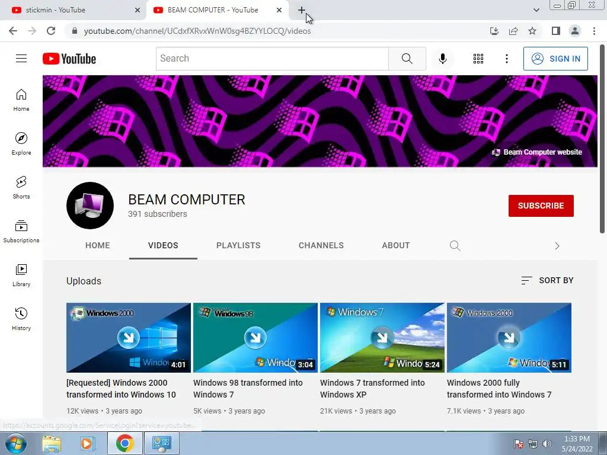The height and width of the screenshot is (455, 607).
Task: Open History in sidebar
Action: (x=21, y=319)
